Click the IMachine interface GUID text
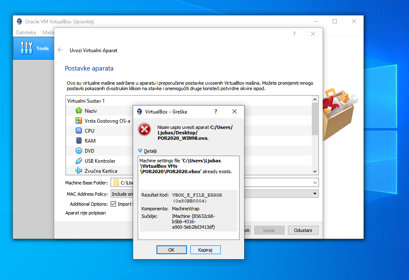Viewport: 409px width, 280px height. click(194, 222)
